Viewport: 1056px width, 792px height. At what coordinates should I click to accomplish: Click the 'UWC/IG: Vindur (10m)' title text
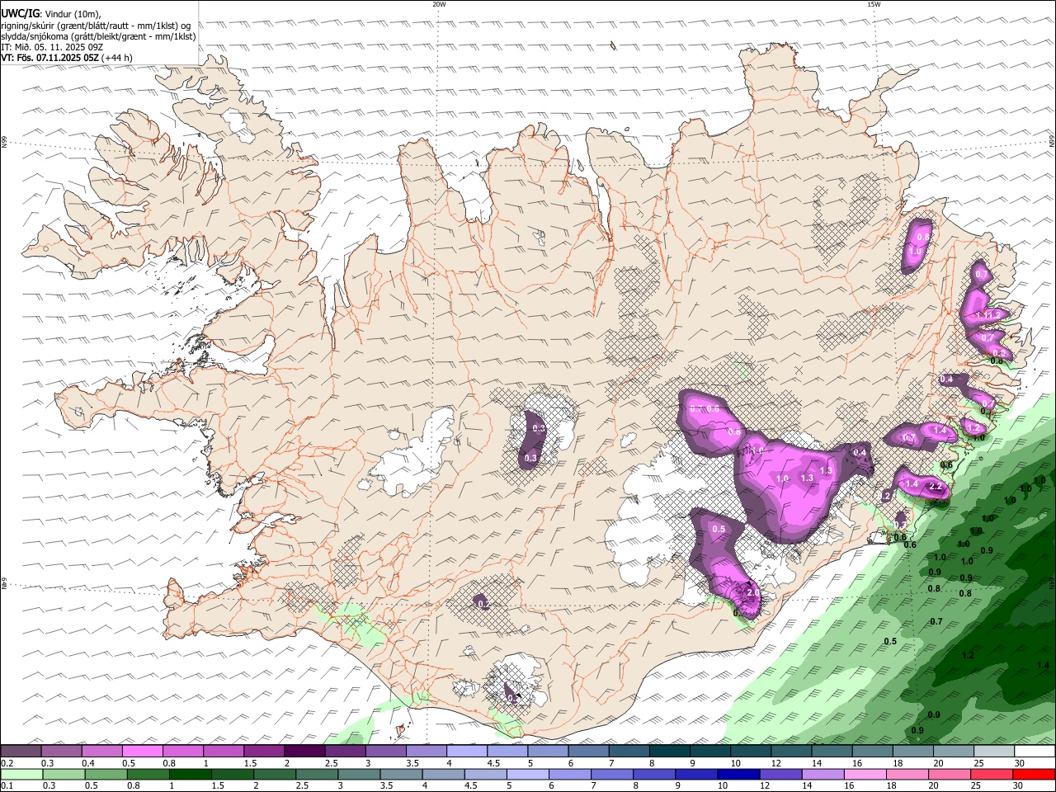51,13
